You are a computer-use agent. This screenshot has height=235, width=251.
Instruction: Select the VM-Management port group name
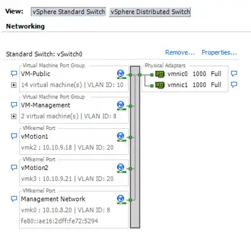pyautogui.click(x=46, y=105)
